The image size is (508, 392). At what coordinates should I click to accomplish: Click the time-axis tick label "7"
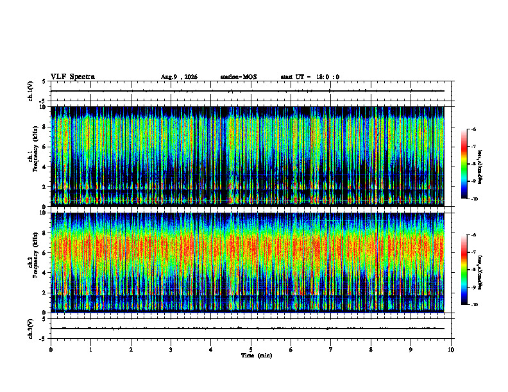click(331, 350)
